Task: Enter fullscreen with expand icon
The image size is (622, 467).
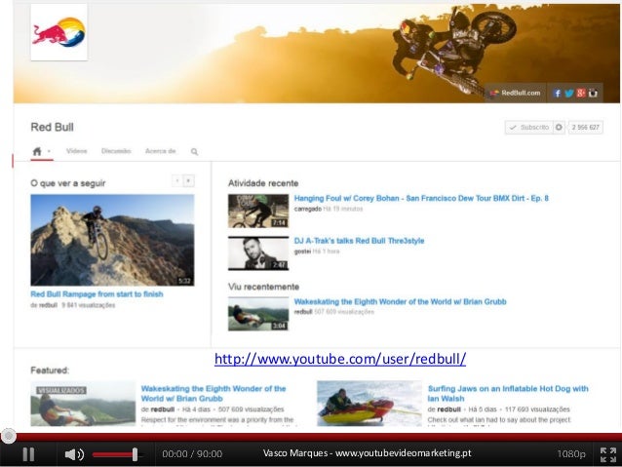Action: click(x=608, y=454)
